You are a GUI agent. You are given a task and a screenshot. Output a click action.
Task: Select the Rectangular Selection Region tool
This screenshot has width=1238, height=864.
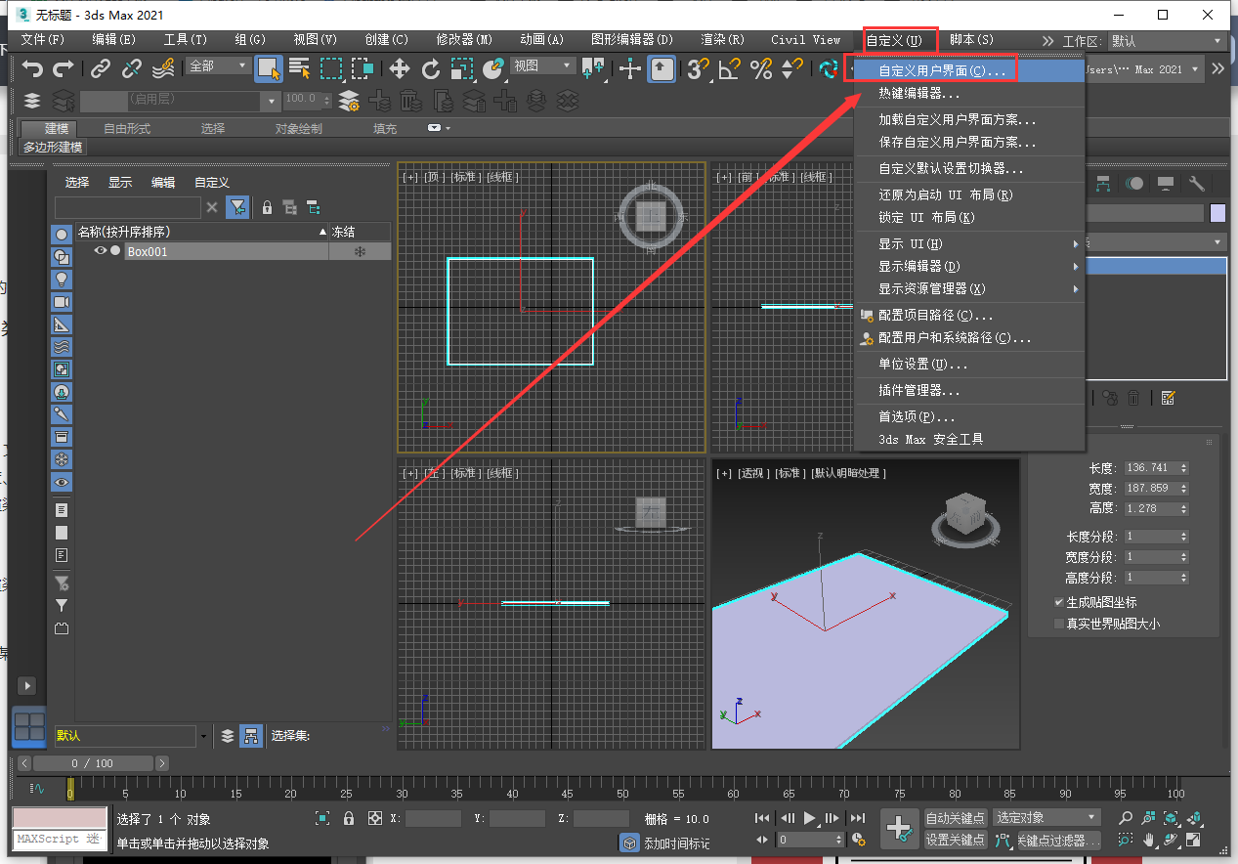332,68
